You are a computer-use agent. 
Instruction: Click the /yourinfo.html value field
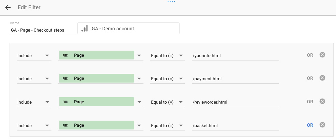pos(235,56)
